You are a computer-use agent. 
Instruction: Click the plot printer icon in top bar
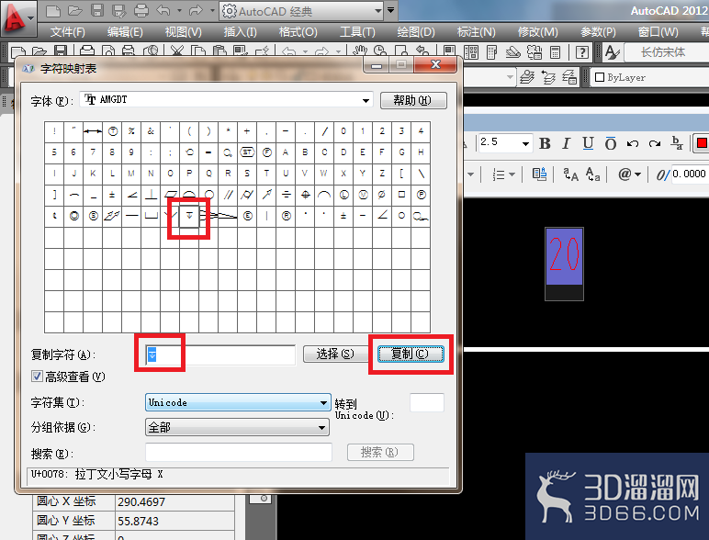point(141,10)
